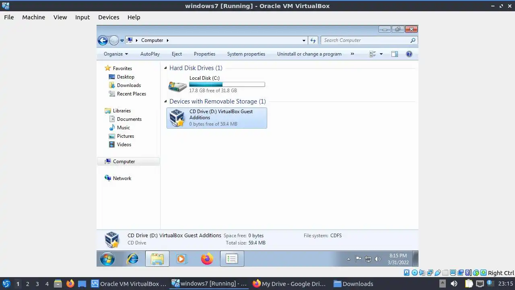Click the search magnifier icon
The image size is (515, 290).
click(413, 40)
